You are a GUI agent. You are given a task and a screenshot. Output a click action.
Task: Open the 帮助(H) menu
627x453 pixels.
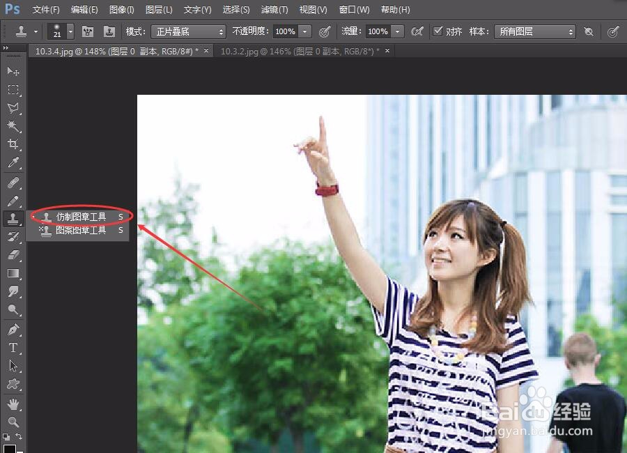pyautogui.click(x=396, y=10)
